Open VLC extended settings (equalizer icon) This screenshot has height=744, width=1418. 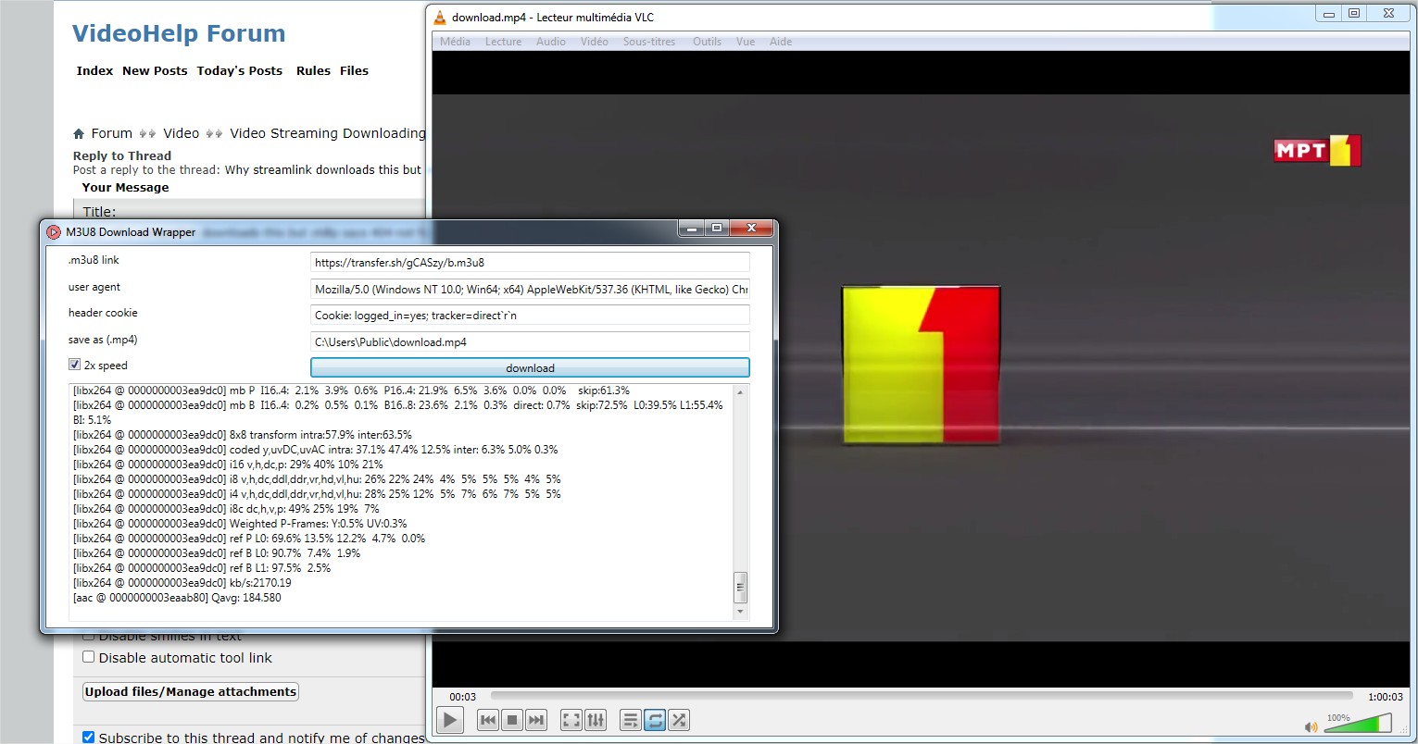(x=596, y=720)
